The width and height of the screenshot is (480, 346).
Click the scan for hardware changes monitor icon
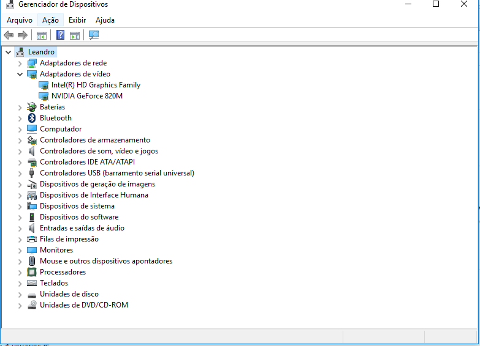[94, 35]
